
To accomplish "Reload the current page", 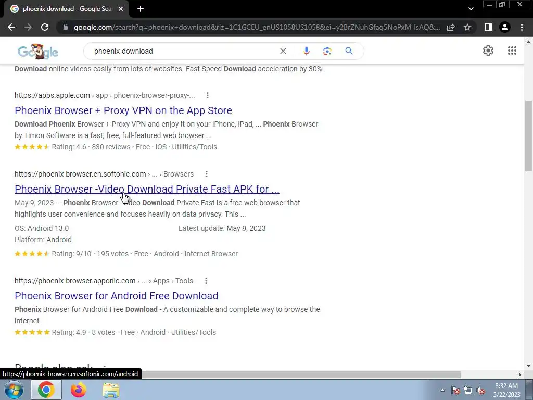I will coord(45,27).
